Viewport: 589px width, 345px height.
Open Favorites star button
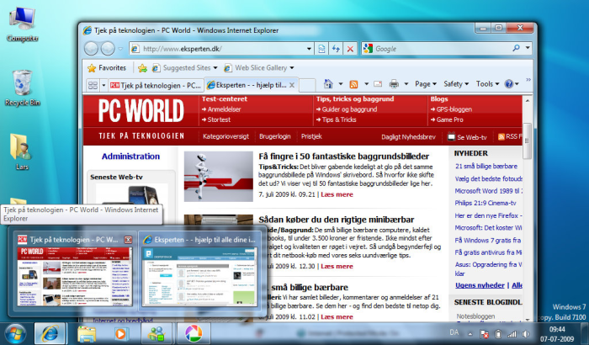tap(107, 68)
